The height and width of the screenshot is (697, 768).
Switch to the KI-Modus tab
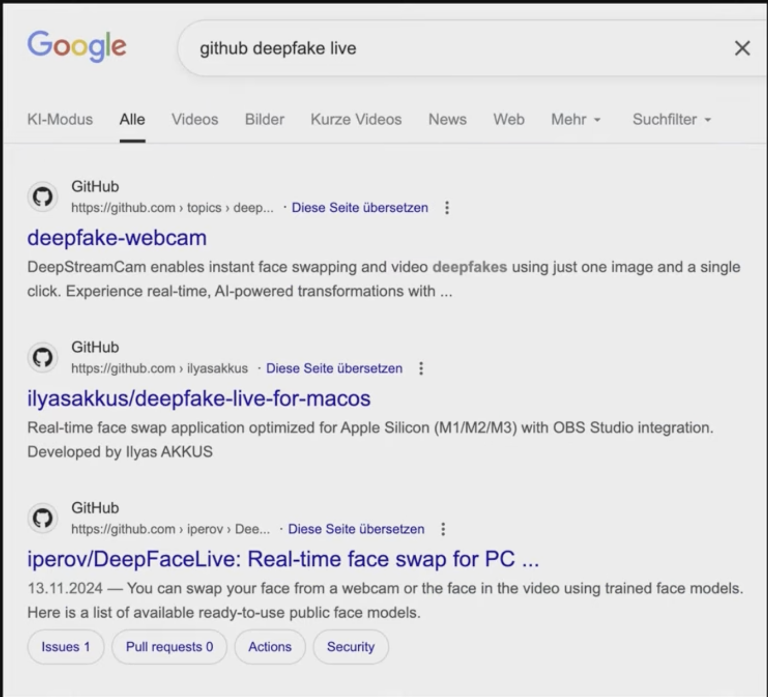(x=60, y=120)
